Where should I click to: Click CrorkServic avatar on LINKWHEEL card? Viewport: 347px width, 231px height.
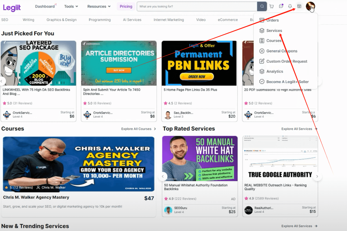click(7, 115)
